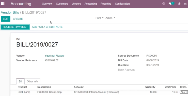Go back to Vendor Bills breadcrumb

pyautogui.click(x=10, y=12)
